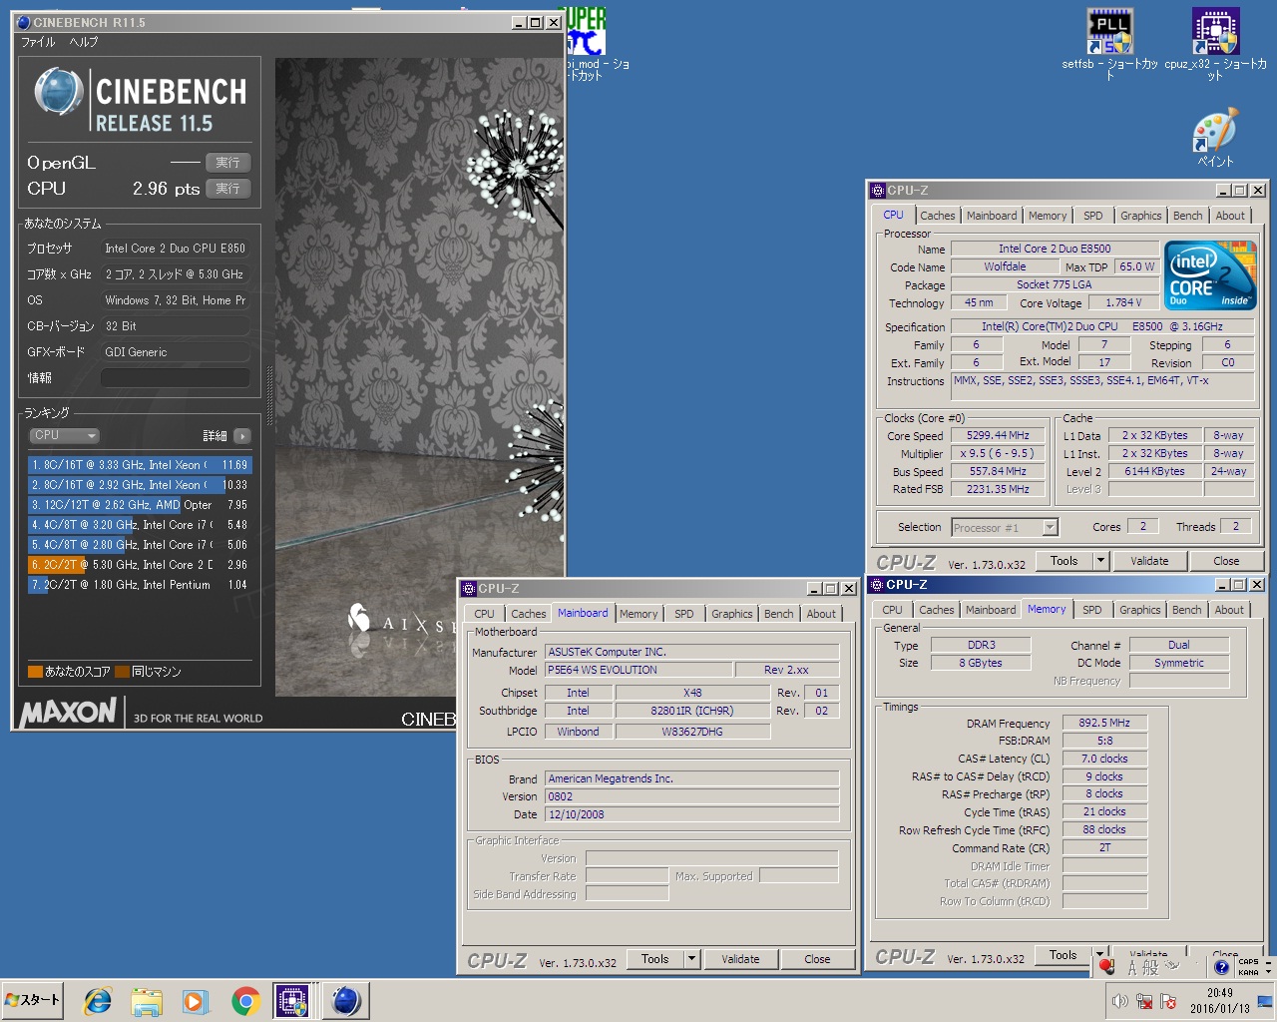The image size is (1277, 1022).
Task: Click title bar icon of CPU-Z Memory window
Action: 877,584
